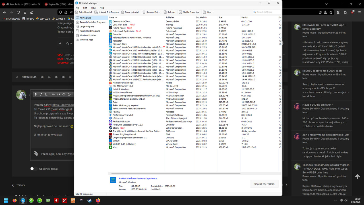Select Trident Z Lighting Control row
Screen dimensions: 364x205
click(x=195, y=134)
